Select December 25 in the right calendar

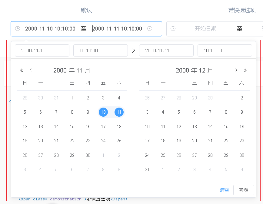click(163, 155)
